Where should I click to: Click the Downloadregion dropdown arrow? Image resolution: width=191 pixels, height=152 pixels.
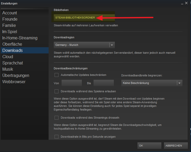pyautogui.click(x=112, y=45)
